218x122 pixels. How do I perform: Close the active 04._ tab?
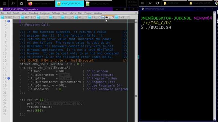pos(113,17)
